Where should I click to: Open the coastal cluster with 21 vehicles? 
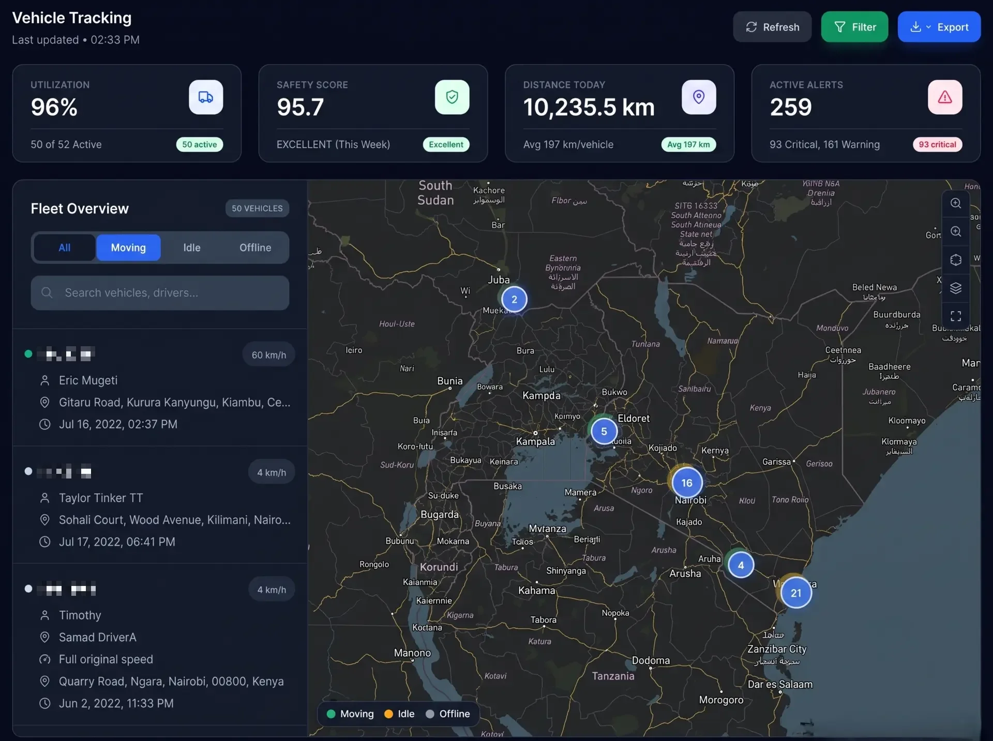(796, 593)
